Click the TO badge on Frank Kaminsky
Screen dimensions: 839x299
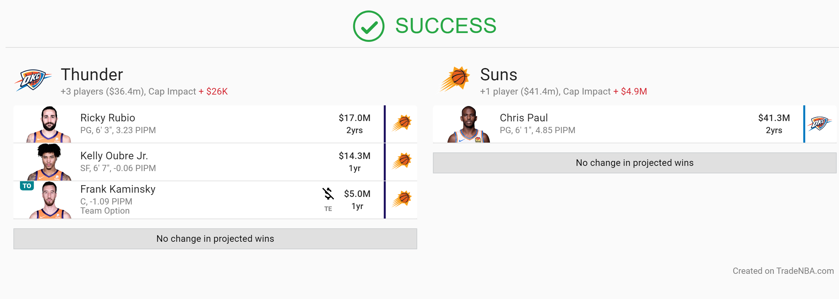coord(27,186)
